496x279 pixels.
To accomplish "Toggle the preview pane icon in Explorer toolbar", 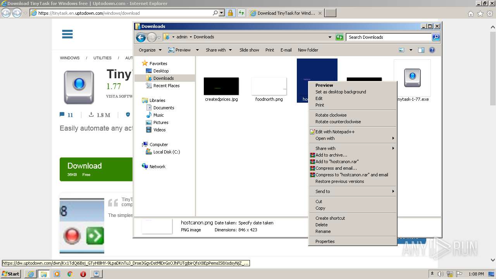I will (421, 50).
